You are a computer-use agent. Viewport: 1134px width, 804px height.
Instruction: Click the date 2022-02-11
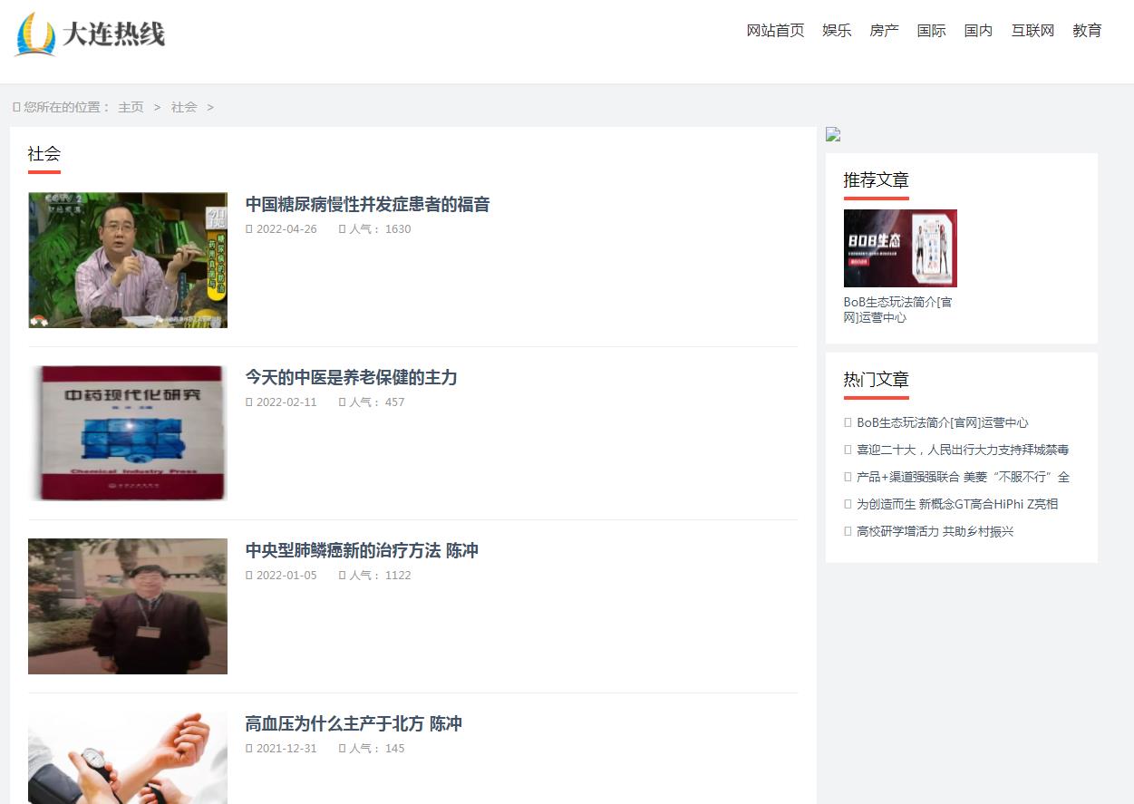(286, 402)
